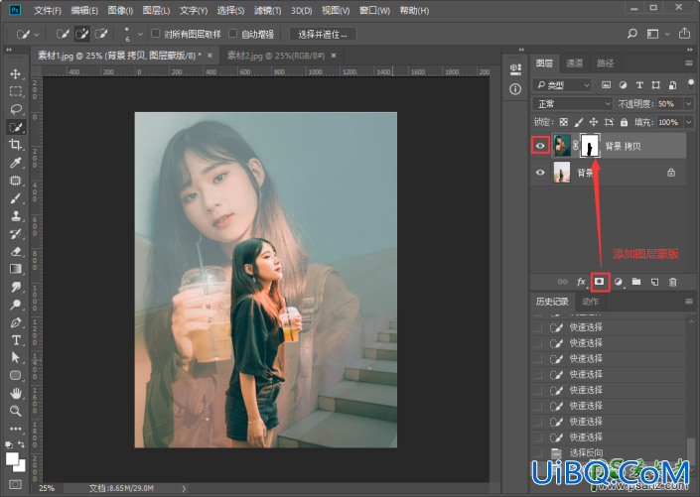Open Layers panel menu
This screenshot has height=497, width=700.
click(x=689, y=62)
